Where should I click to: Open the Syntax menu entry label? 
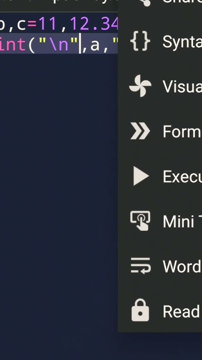coord(182,42)
